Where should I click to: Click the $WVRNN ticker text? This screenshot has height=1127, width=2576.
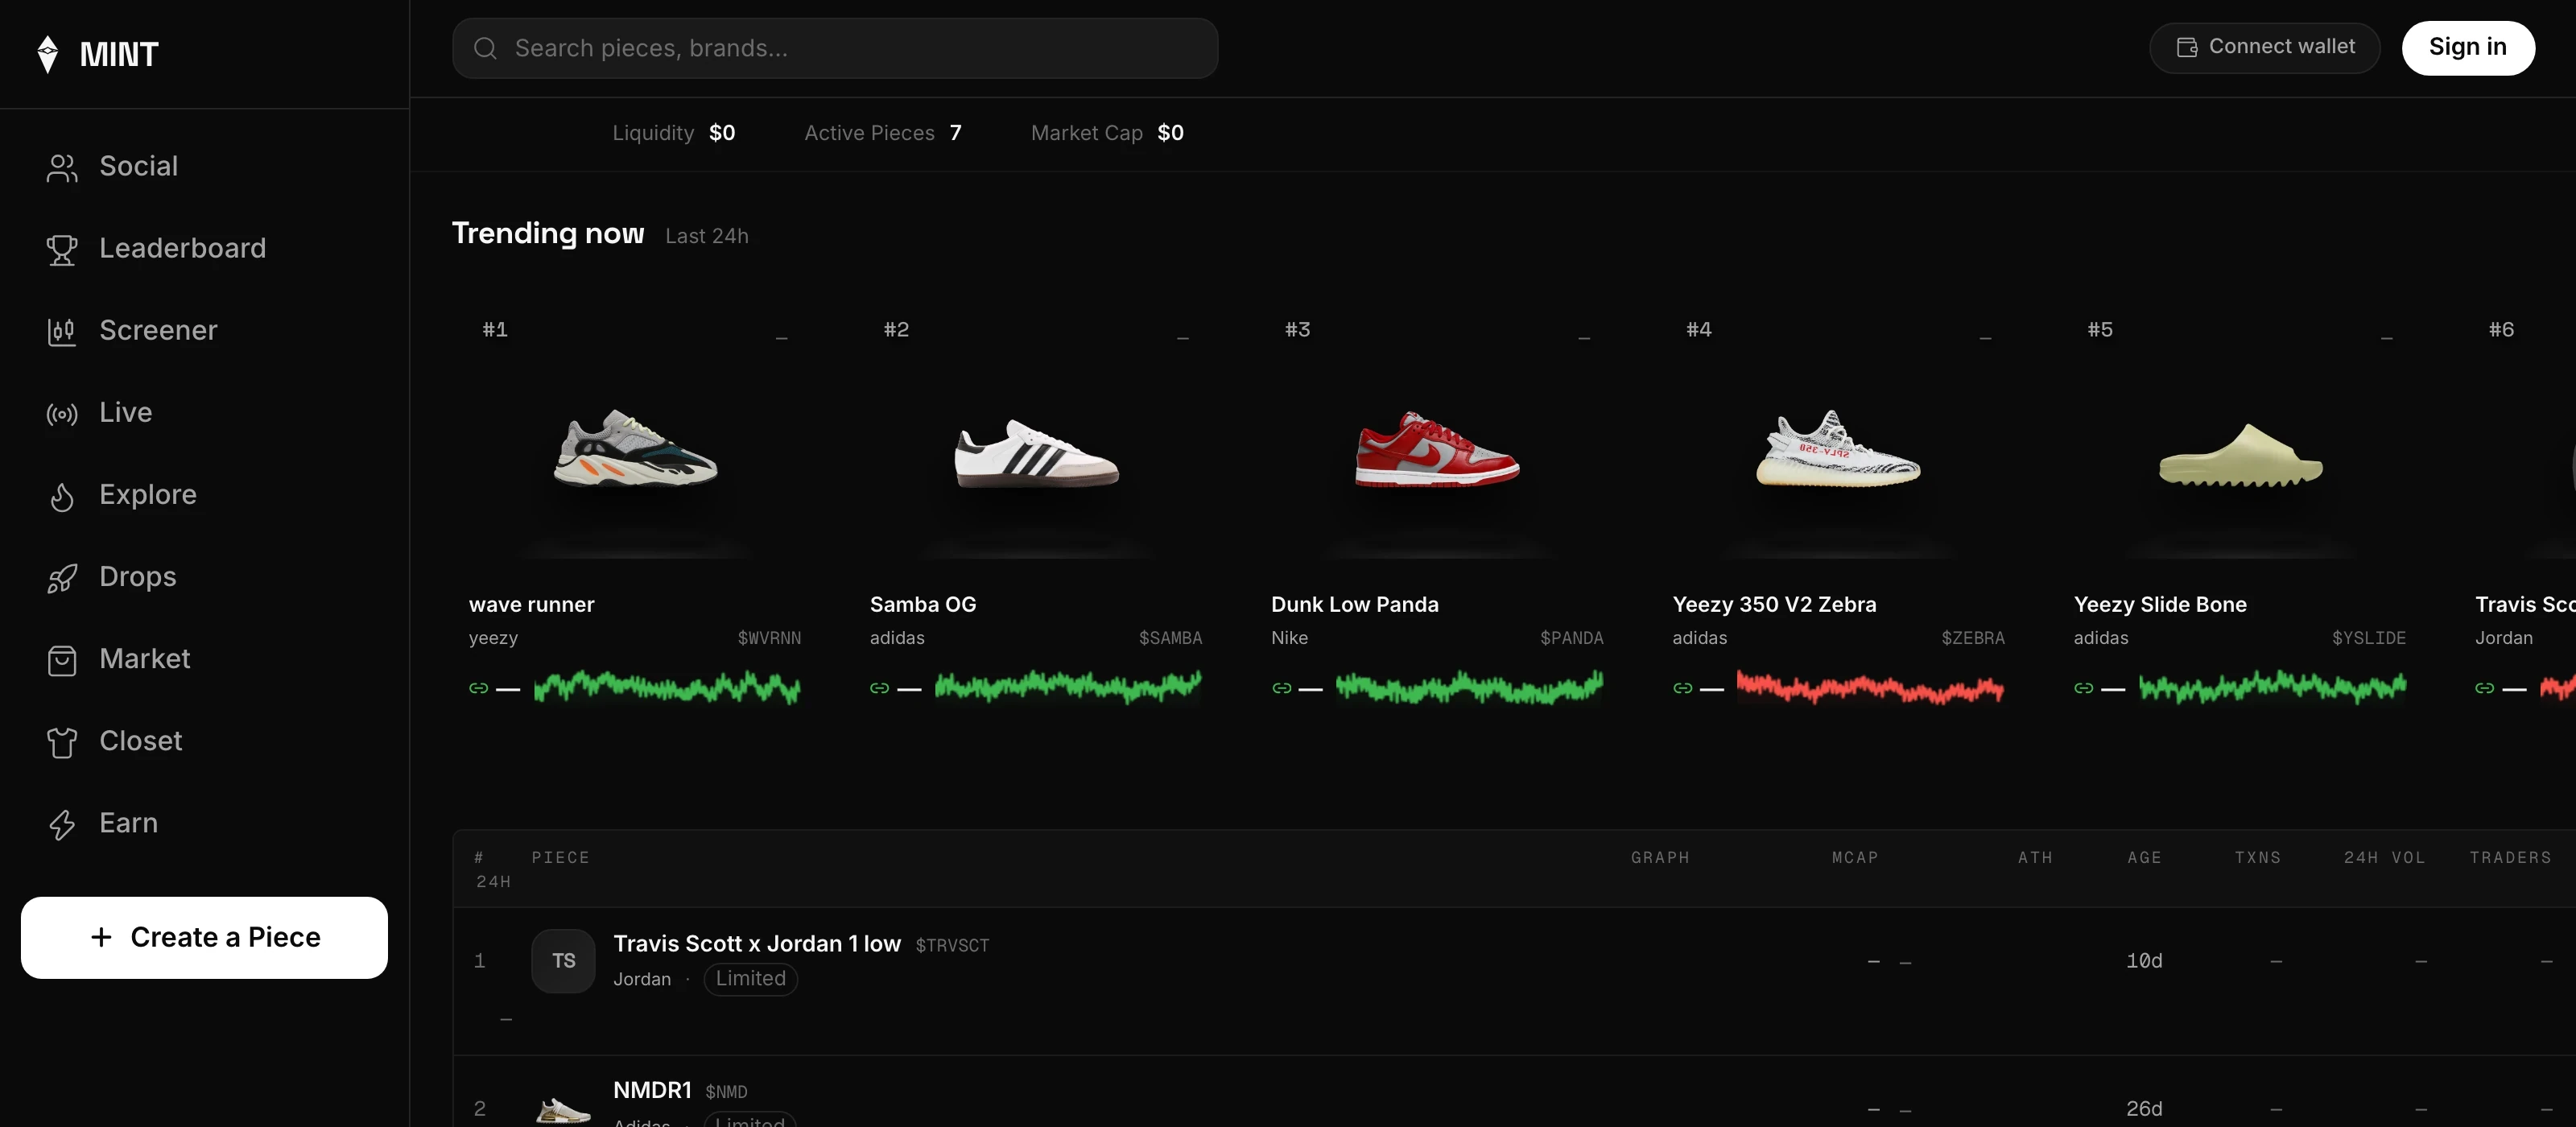point(769,638)
